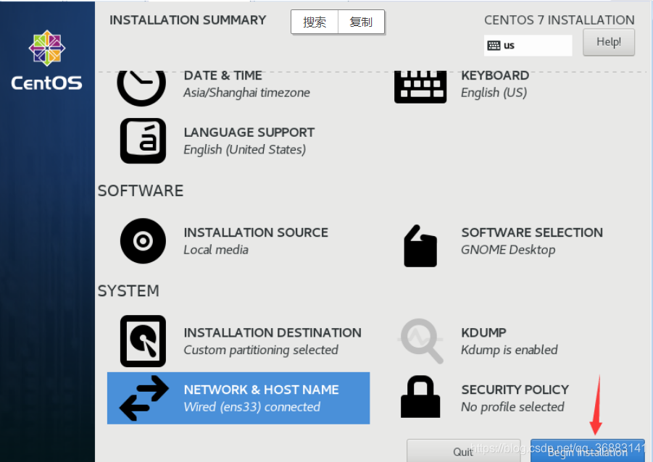Screen dimensions: 653x462
Task: Click the CentOS logo in the sidebar
Action: (x=46, y=60)
